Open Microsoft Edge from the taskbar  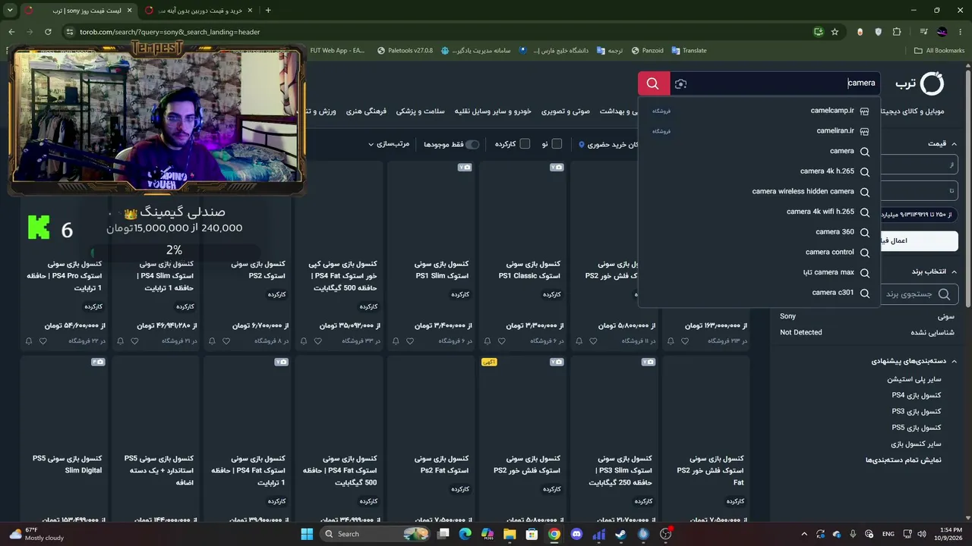point(465,534)
